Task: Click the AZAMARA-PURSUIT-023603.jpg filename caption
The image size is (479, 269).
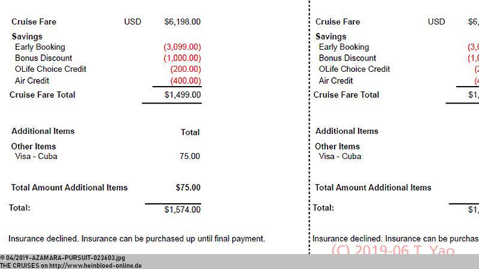Action: [x=78, y=258]
